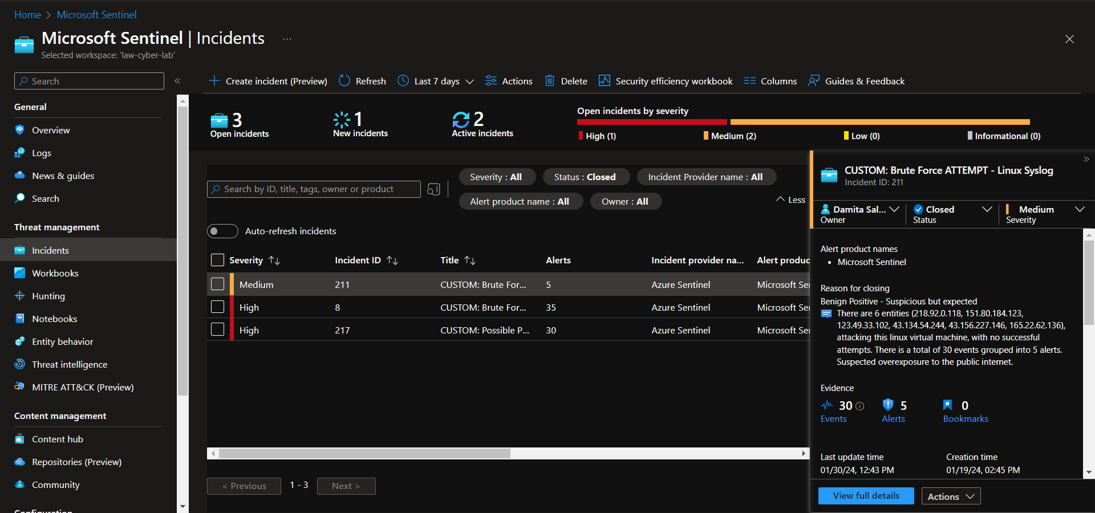Open the Status : Closed filter
This screenshot has height=513, width=1095.
[585, 177]
